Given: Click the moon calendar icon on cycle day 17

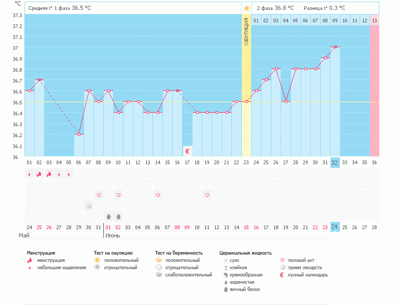Looking at the screenshot, I should 188,151.
